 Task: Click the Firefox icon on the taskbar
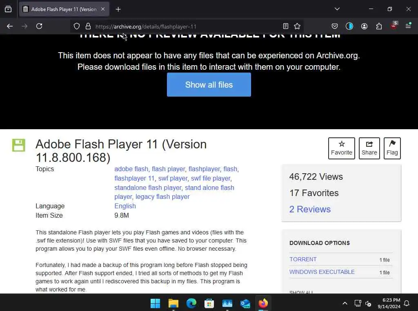pos(263,303)
